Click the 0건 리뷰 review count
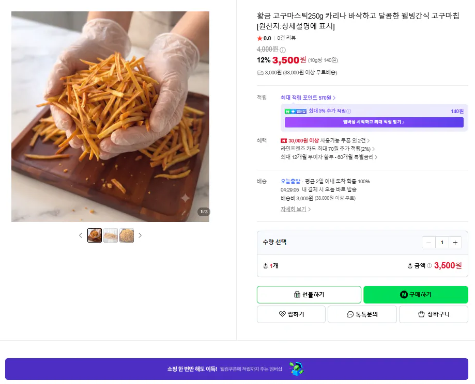Image resolution: width=475 pixels, height=384 pixels. (x=286, y=38)
